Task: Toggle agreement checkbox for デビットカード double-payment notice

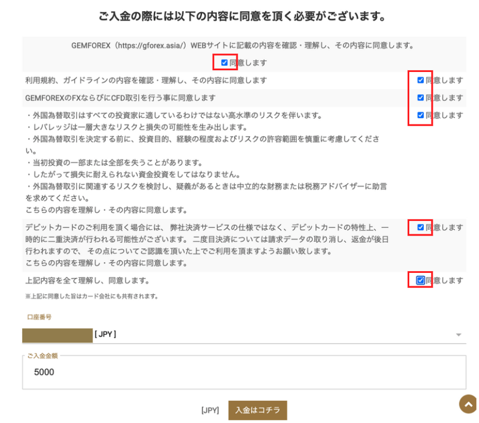Action: pos(420,227)
